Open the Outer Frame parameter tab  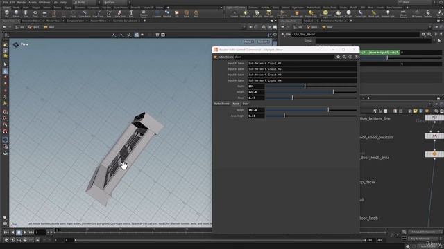[222, 104]
